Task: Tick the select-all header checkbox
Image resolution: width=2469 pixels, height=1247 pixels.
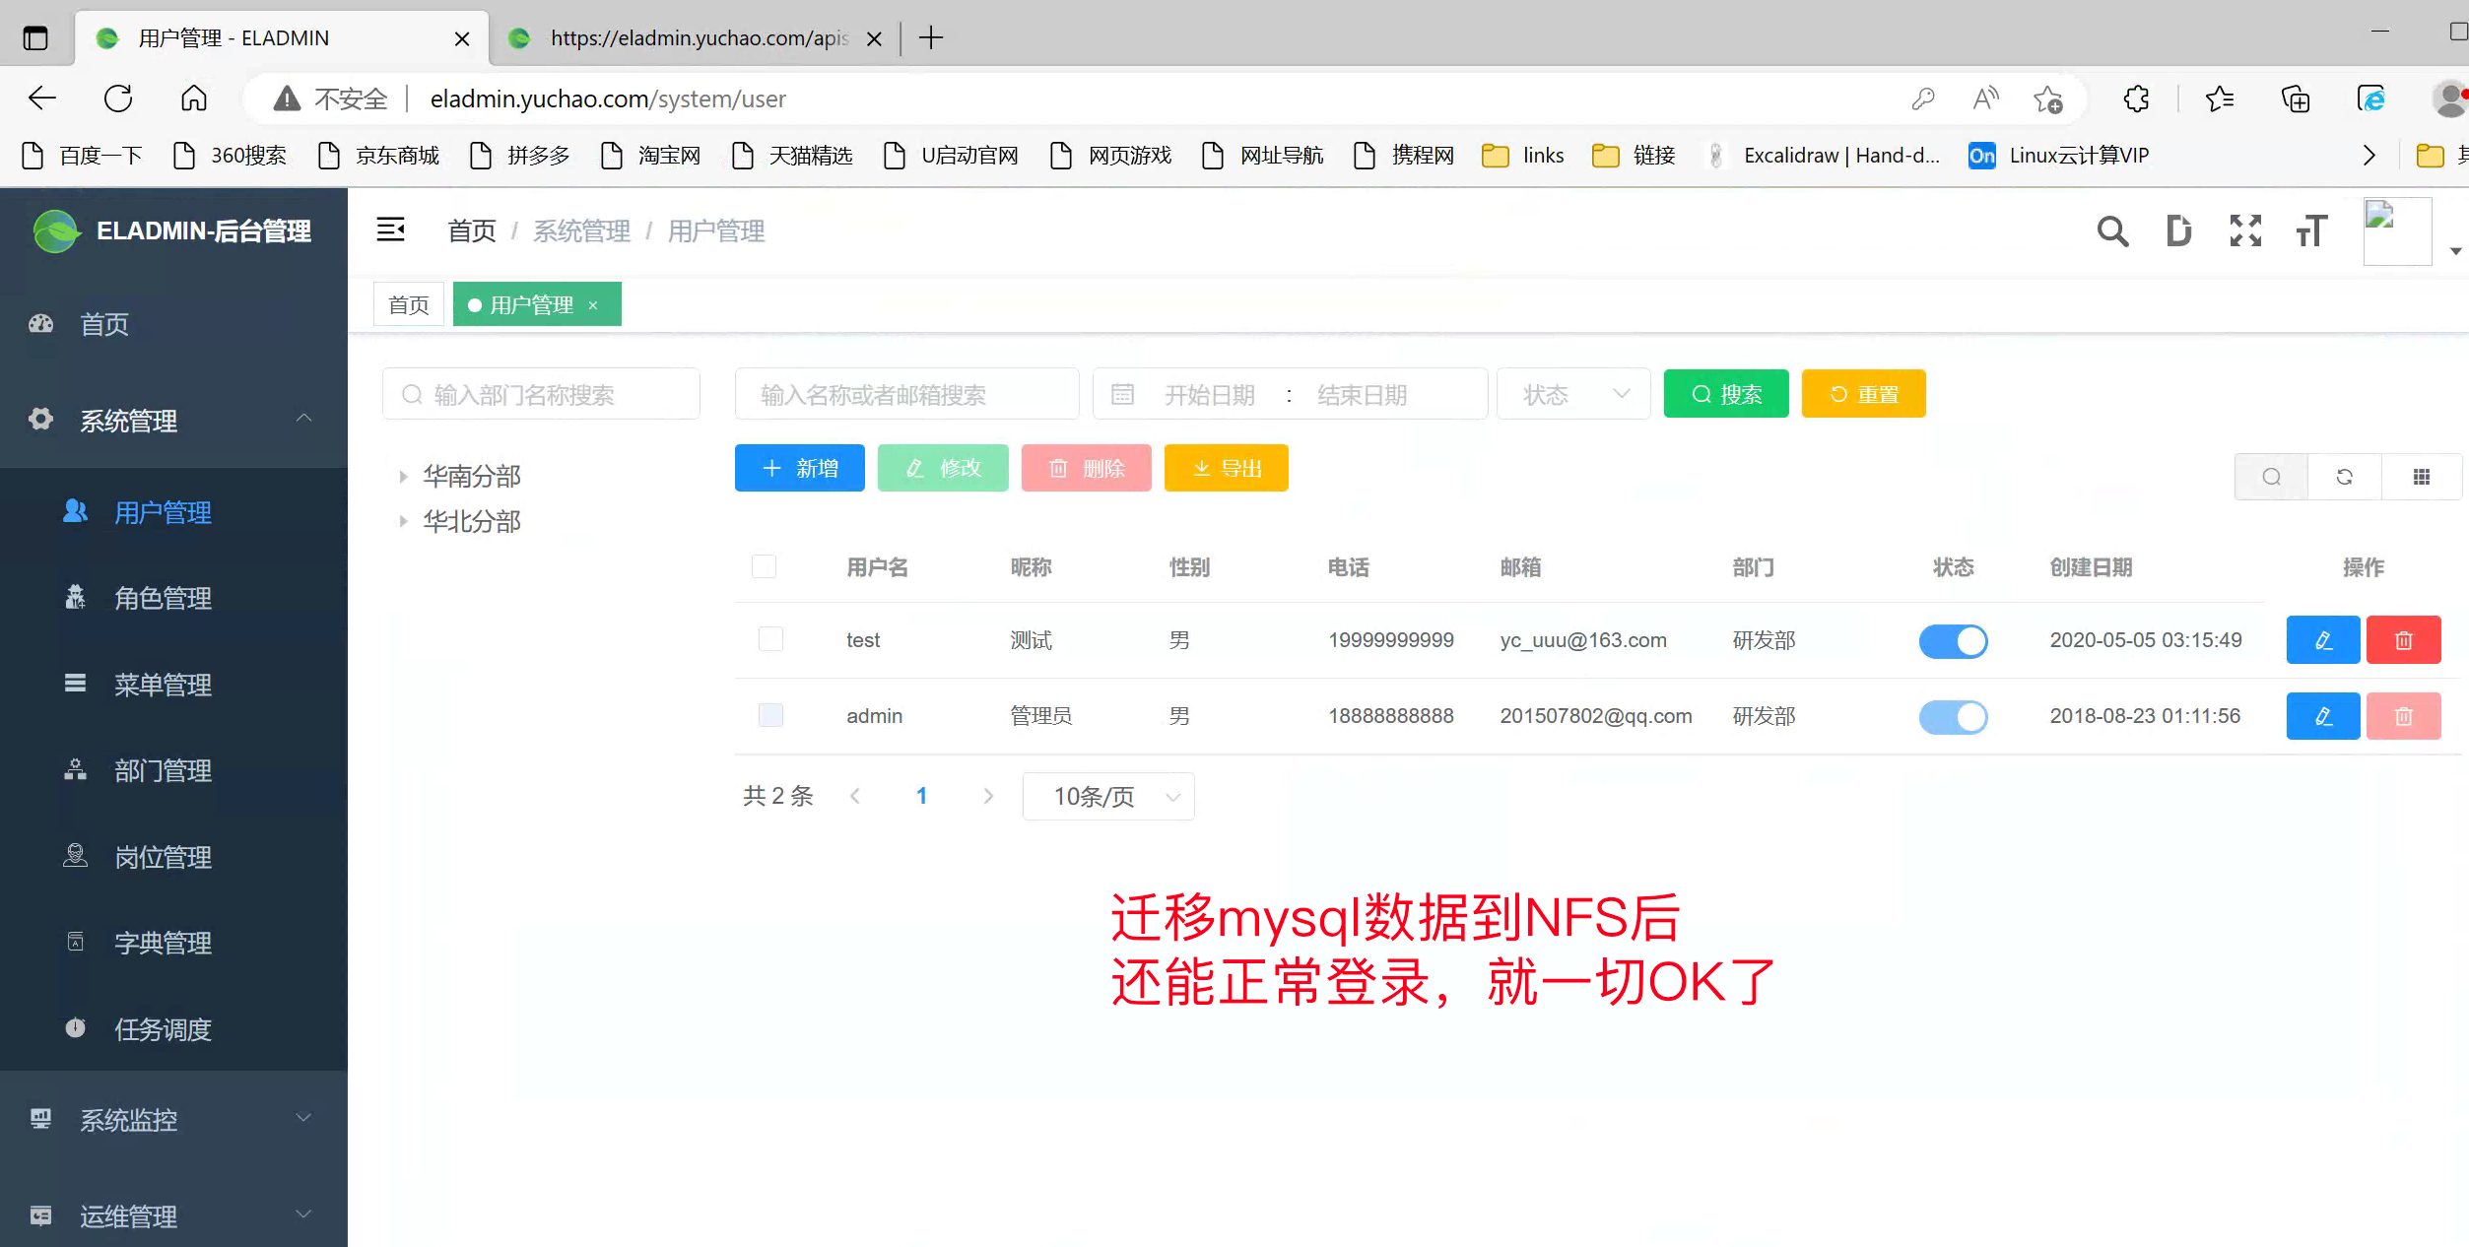Action: [764, 566]
